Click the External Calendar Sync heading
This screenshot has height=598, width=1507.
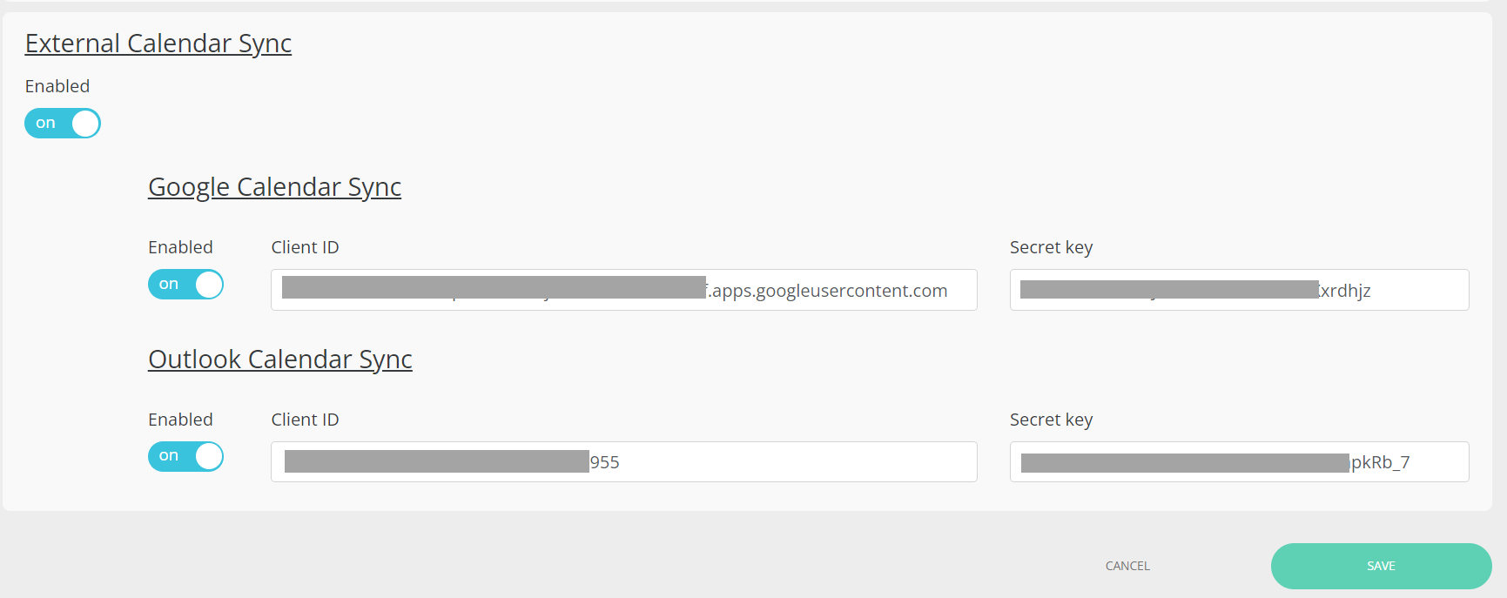tap(158, 44)
